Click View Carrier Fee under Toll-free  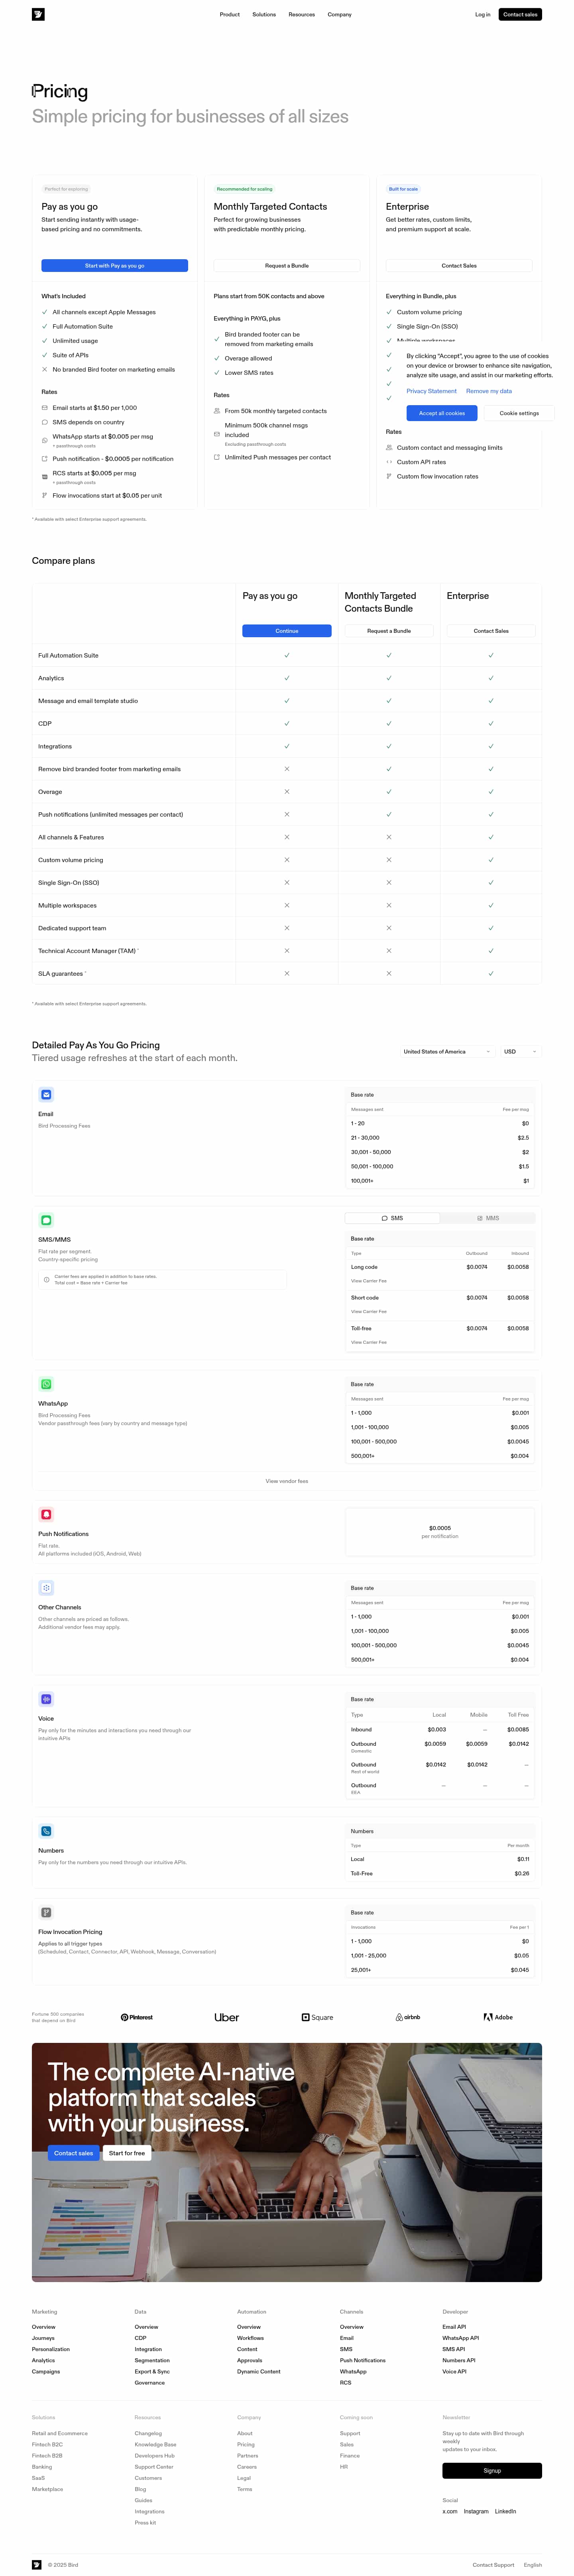point(369,1342)
